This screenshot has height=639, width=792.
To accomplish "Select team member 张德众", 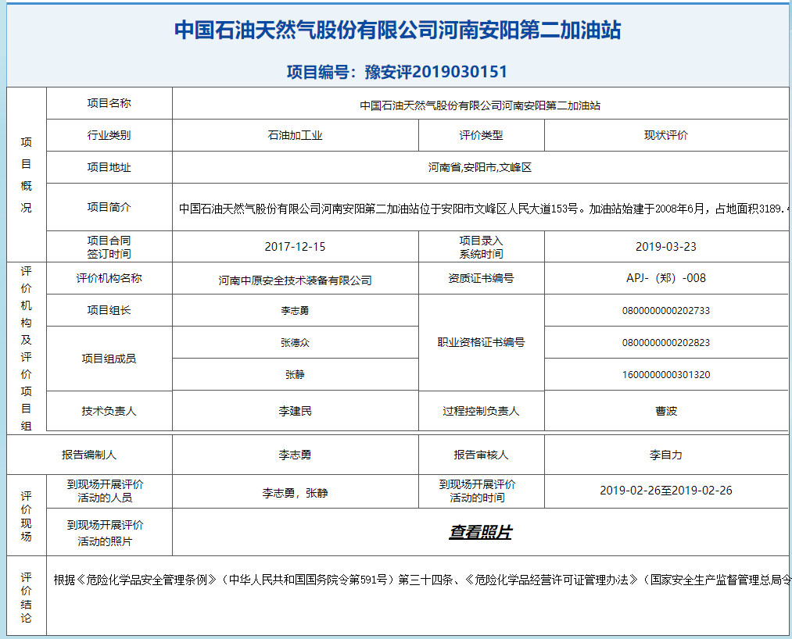I will [295, 343].
